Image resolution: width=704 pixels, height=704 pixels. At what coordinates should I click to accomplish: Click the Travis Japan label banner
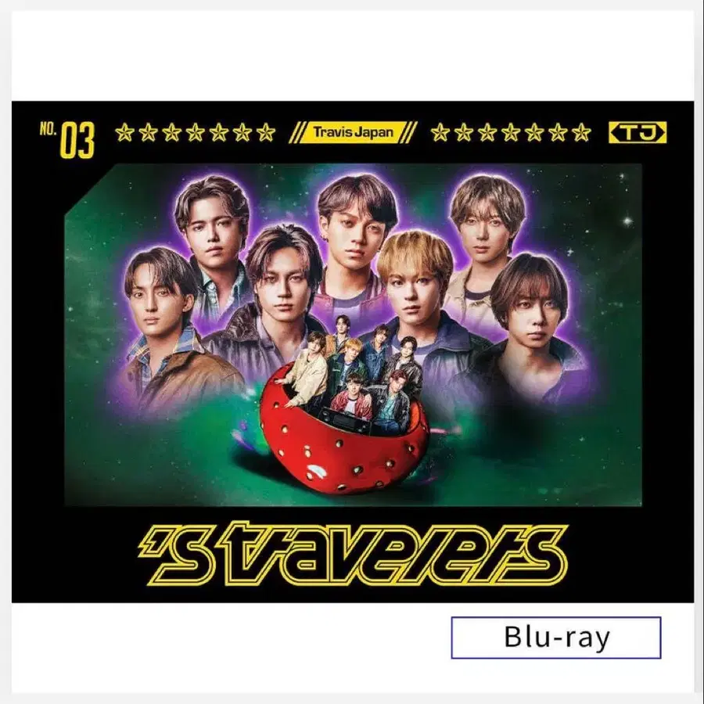point(354,132)
